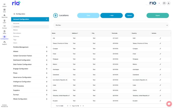173x108 pixels.
Task: Click the pencil icon for Greenland
Action: (x=160, y=75)
